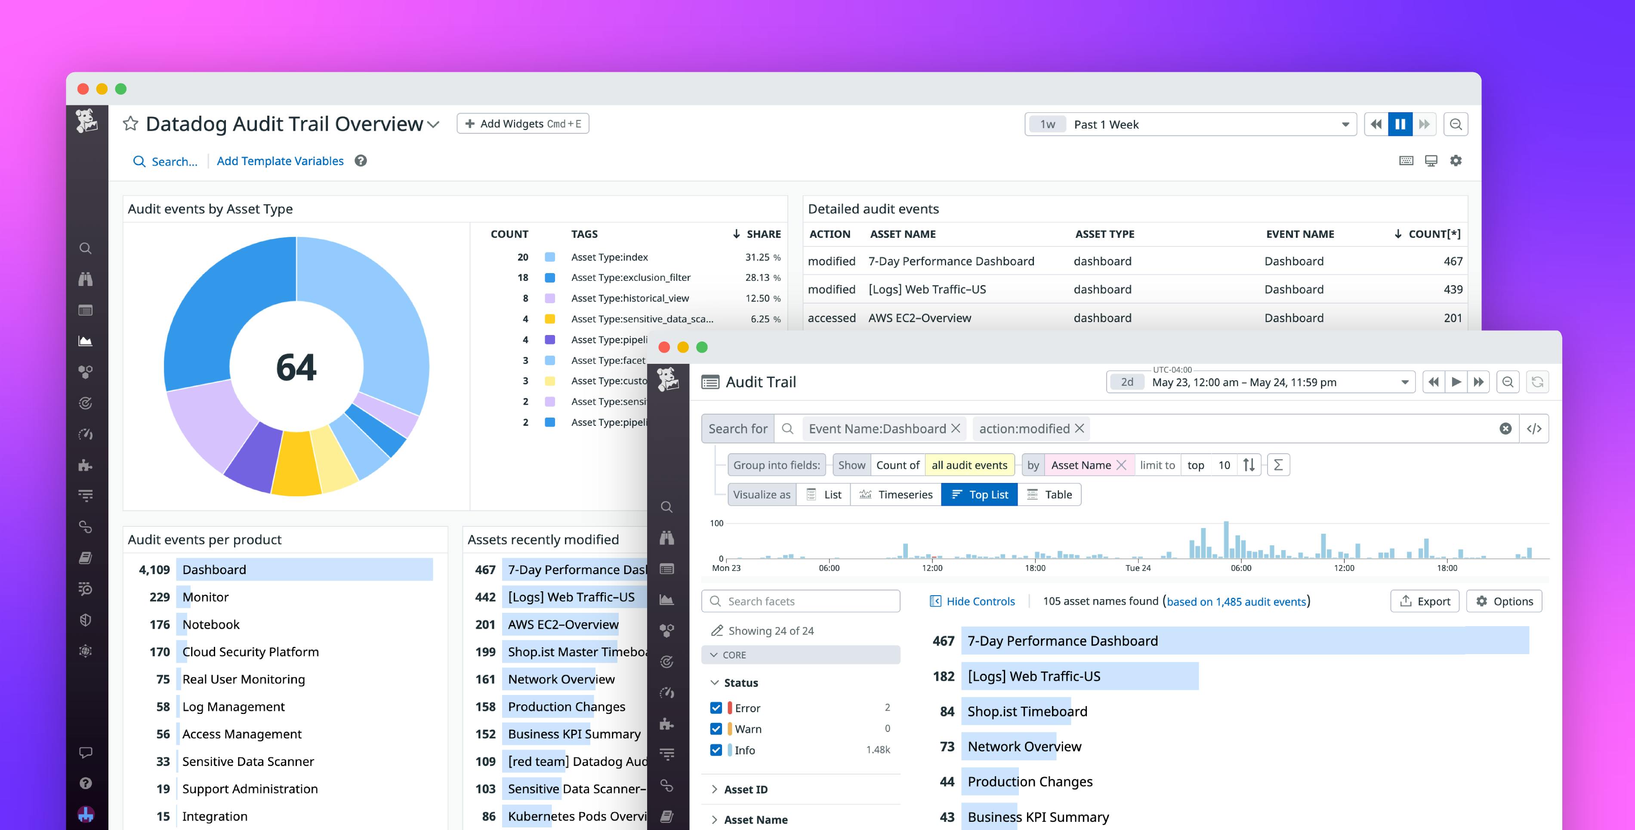1635x830 pixels.
Task: Click the blue swatch beside Asset Type:index
Action: [x=549, y=257]
